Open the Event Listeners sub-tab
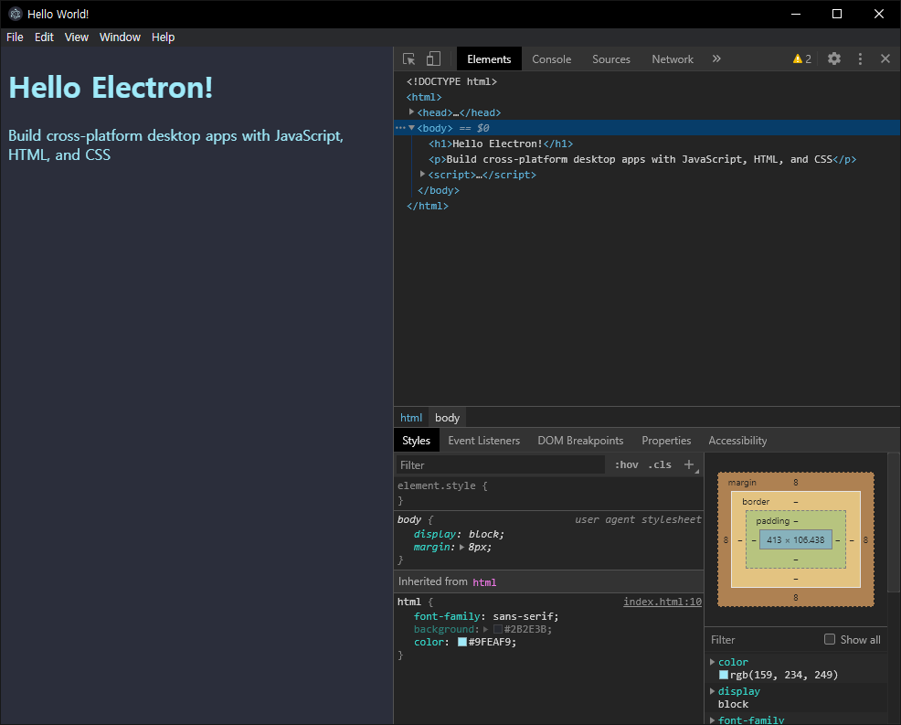The height and width of the screenshot is (725, 901). 483,441
